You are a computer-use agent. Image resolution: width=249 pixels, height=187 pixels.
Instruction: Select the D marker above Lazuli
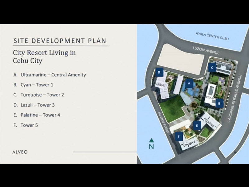pos(159,72)
